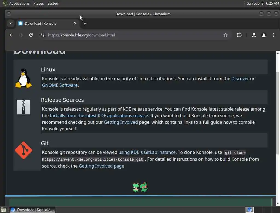Reload the Konsole download page
Image resolution: width=280 pixels, height=213 pixels.
(31, 35)
